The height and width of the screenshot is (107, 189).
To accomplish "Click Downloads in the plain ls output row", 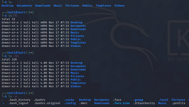I will (43, 6).
